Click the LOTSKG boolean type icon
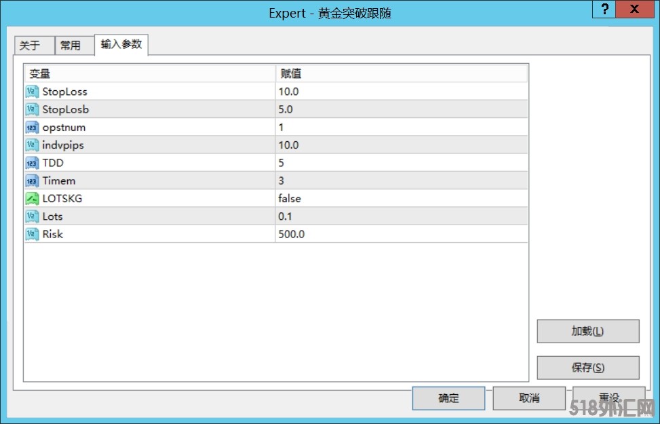The width and height of the screenshot is (660, 424). pos(32,198)
